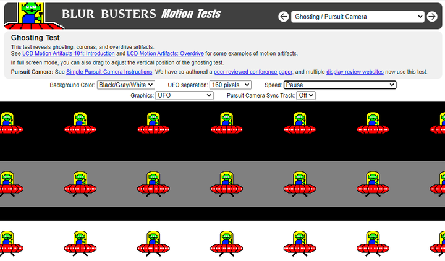Click the Ghosting Test heading
Viewport: 445px width, 261px height.
[35, 38]
